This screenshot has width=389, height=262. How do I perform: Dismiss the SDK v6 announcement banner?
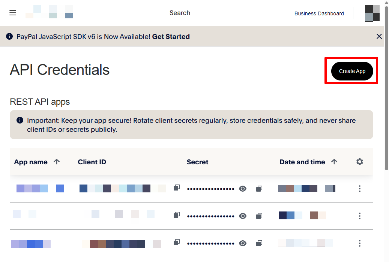[x=379, y=36]
